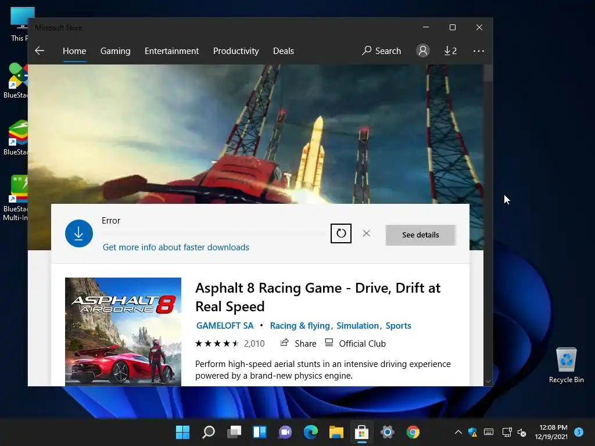Retry the failed download with refresh icon

click(x=340, y=233)
